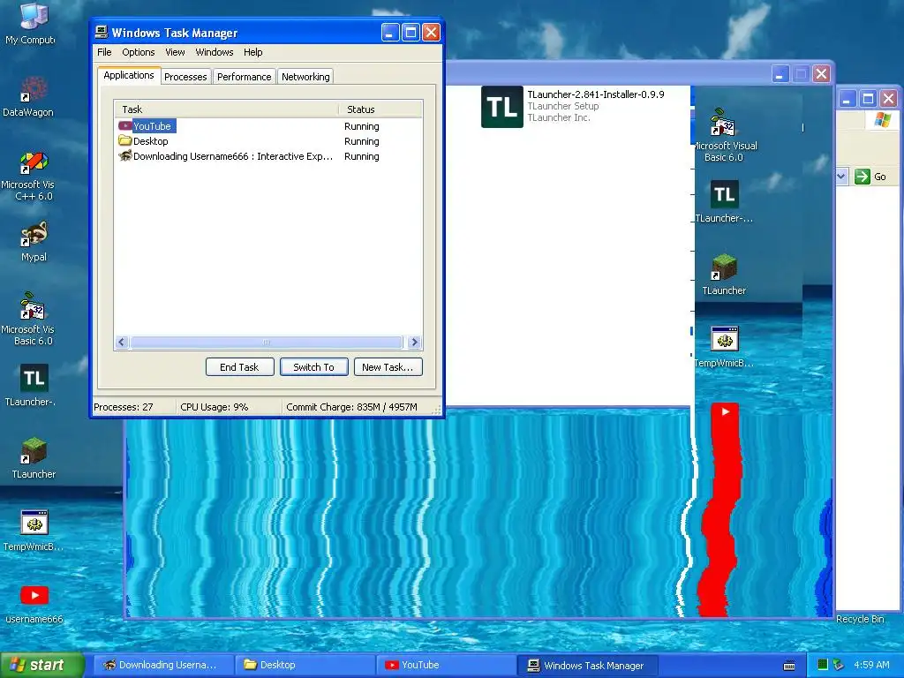Viewport: 904px width, 678px height.
Task: Switch to Downloading Userna... taskbar button
Action: (x=162, y=666)
